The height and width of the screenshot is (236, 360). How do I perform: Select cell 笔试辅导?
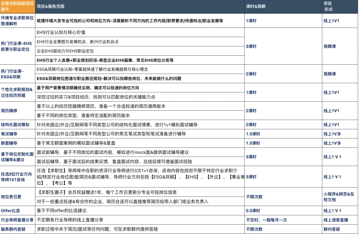tap(17, 134)
